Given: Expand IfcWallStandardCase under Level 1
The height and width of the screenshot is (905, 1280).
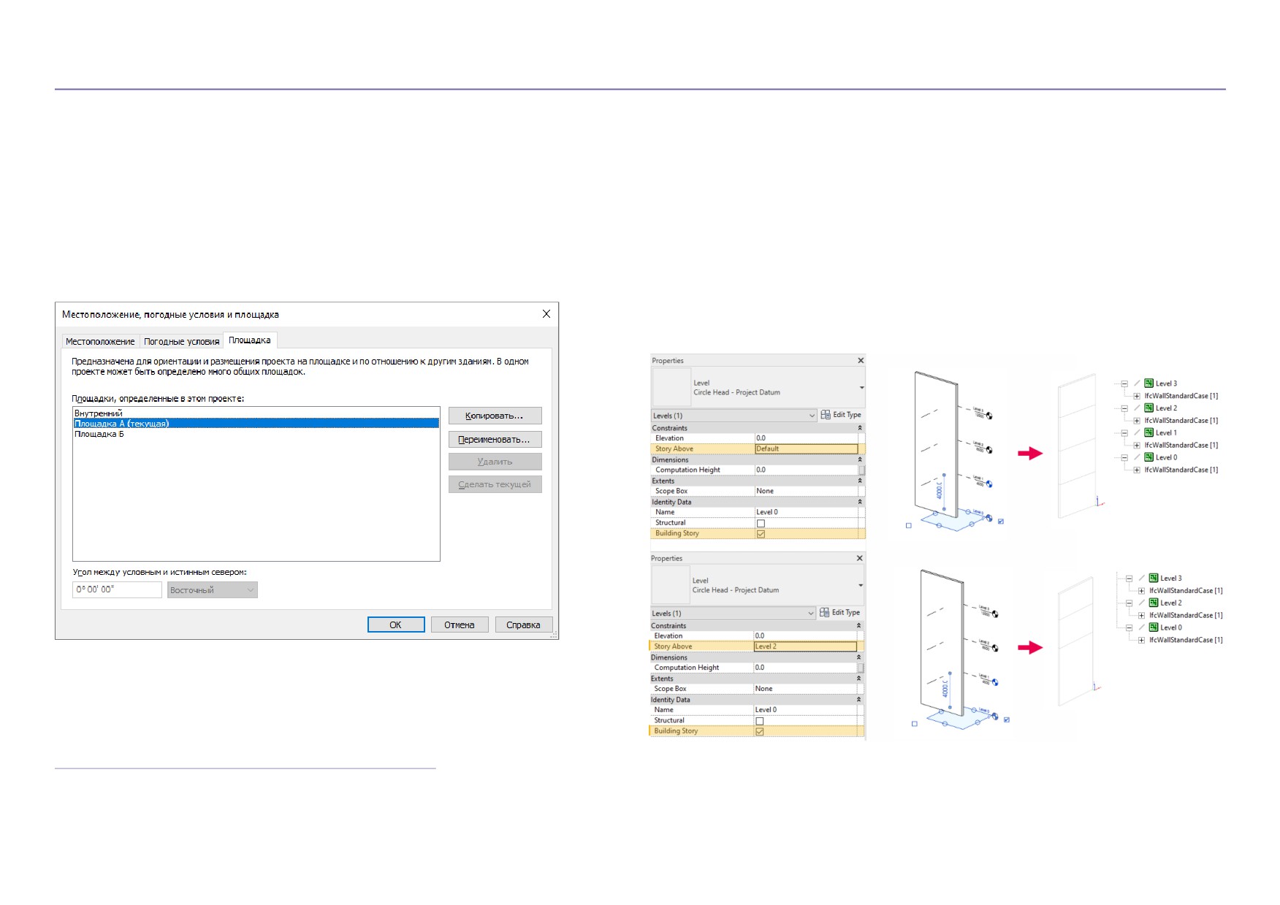Looking at the screenshot, I should (x=1137, y=446).
